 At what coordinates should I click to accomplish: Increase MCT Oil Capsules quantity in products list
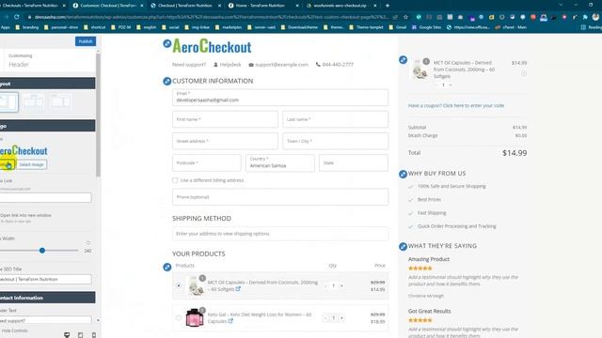(341, 285)
